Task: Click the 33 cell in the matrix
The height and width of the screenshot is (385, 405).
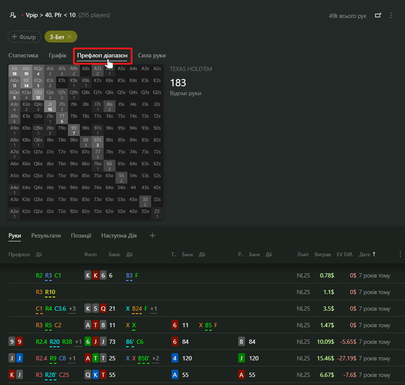Action: (x=145, y=202)
